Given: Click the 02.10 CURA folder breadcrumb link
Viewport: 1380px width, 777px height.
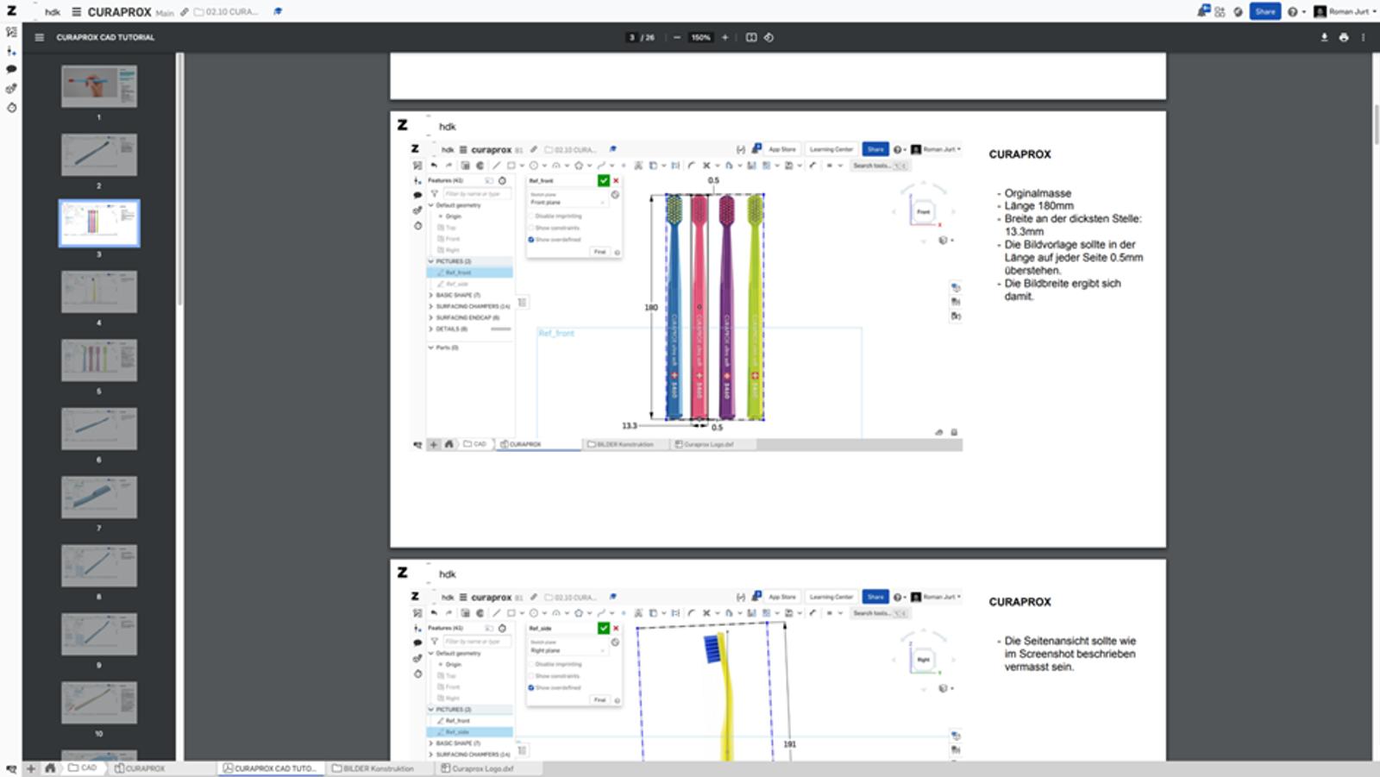Looking at the screenshot, I should tap(228, 12).
